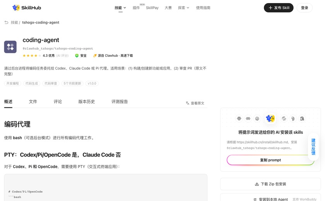Click the 下载 Zip 包安装 button
Viewport: 325px width, 201px height.
[270, 184]
